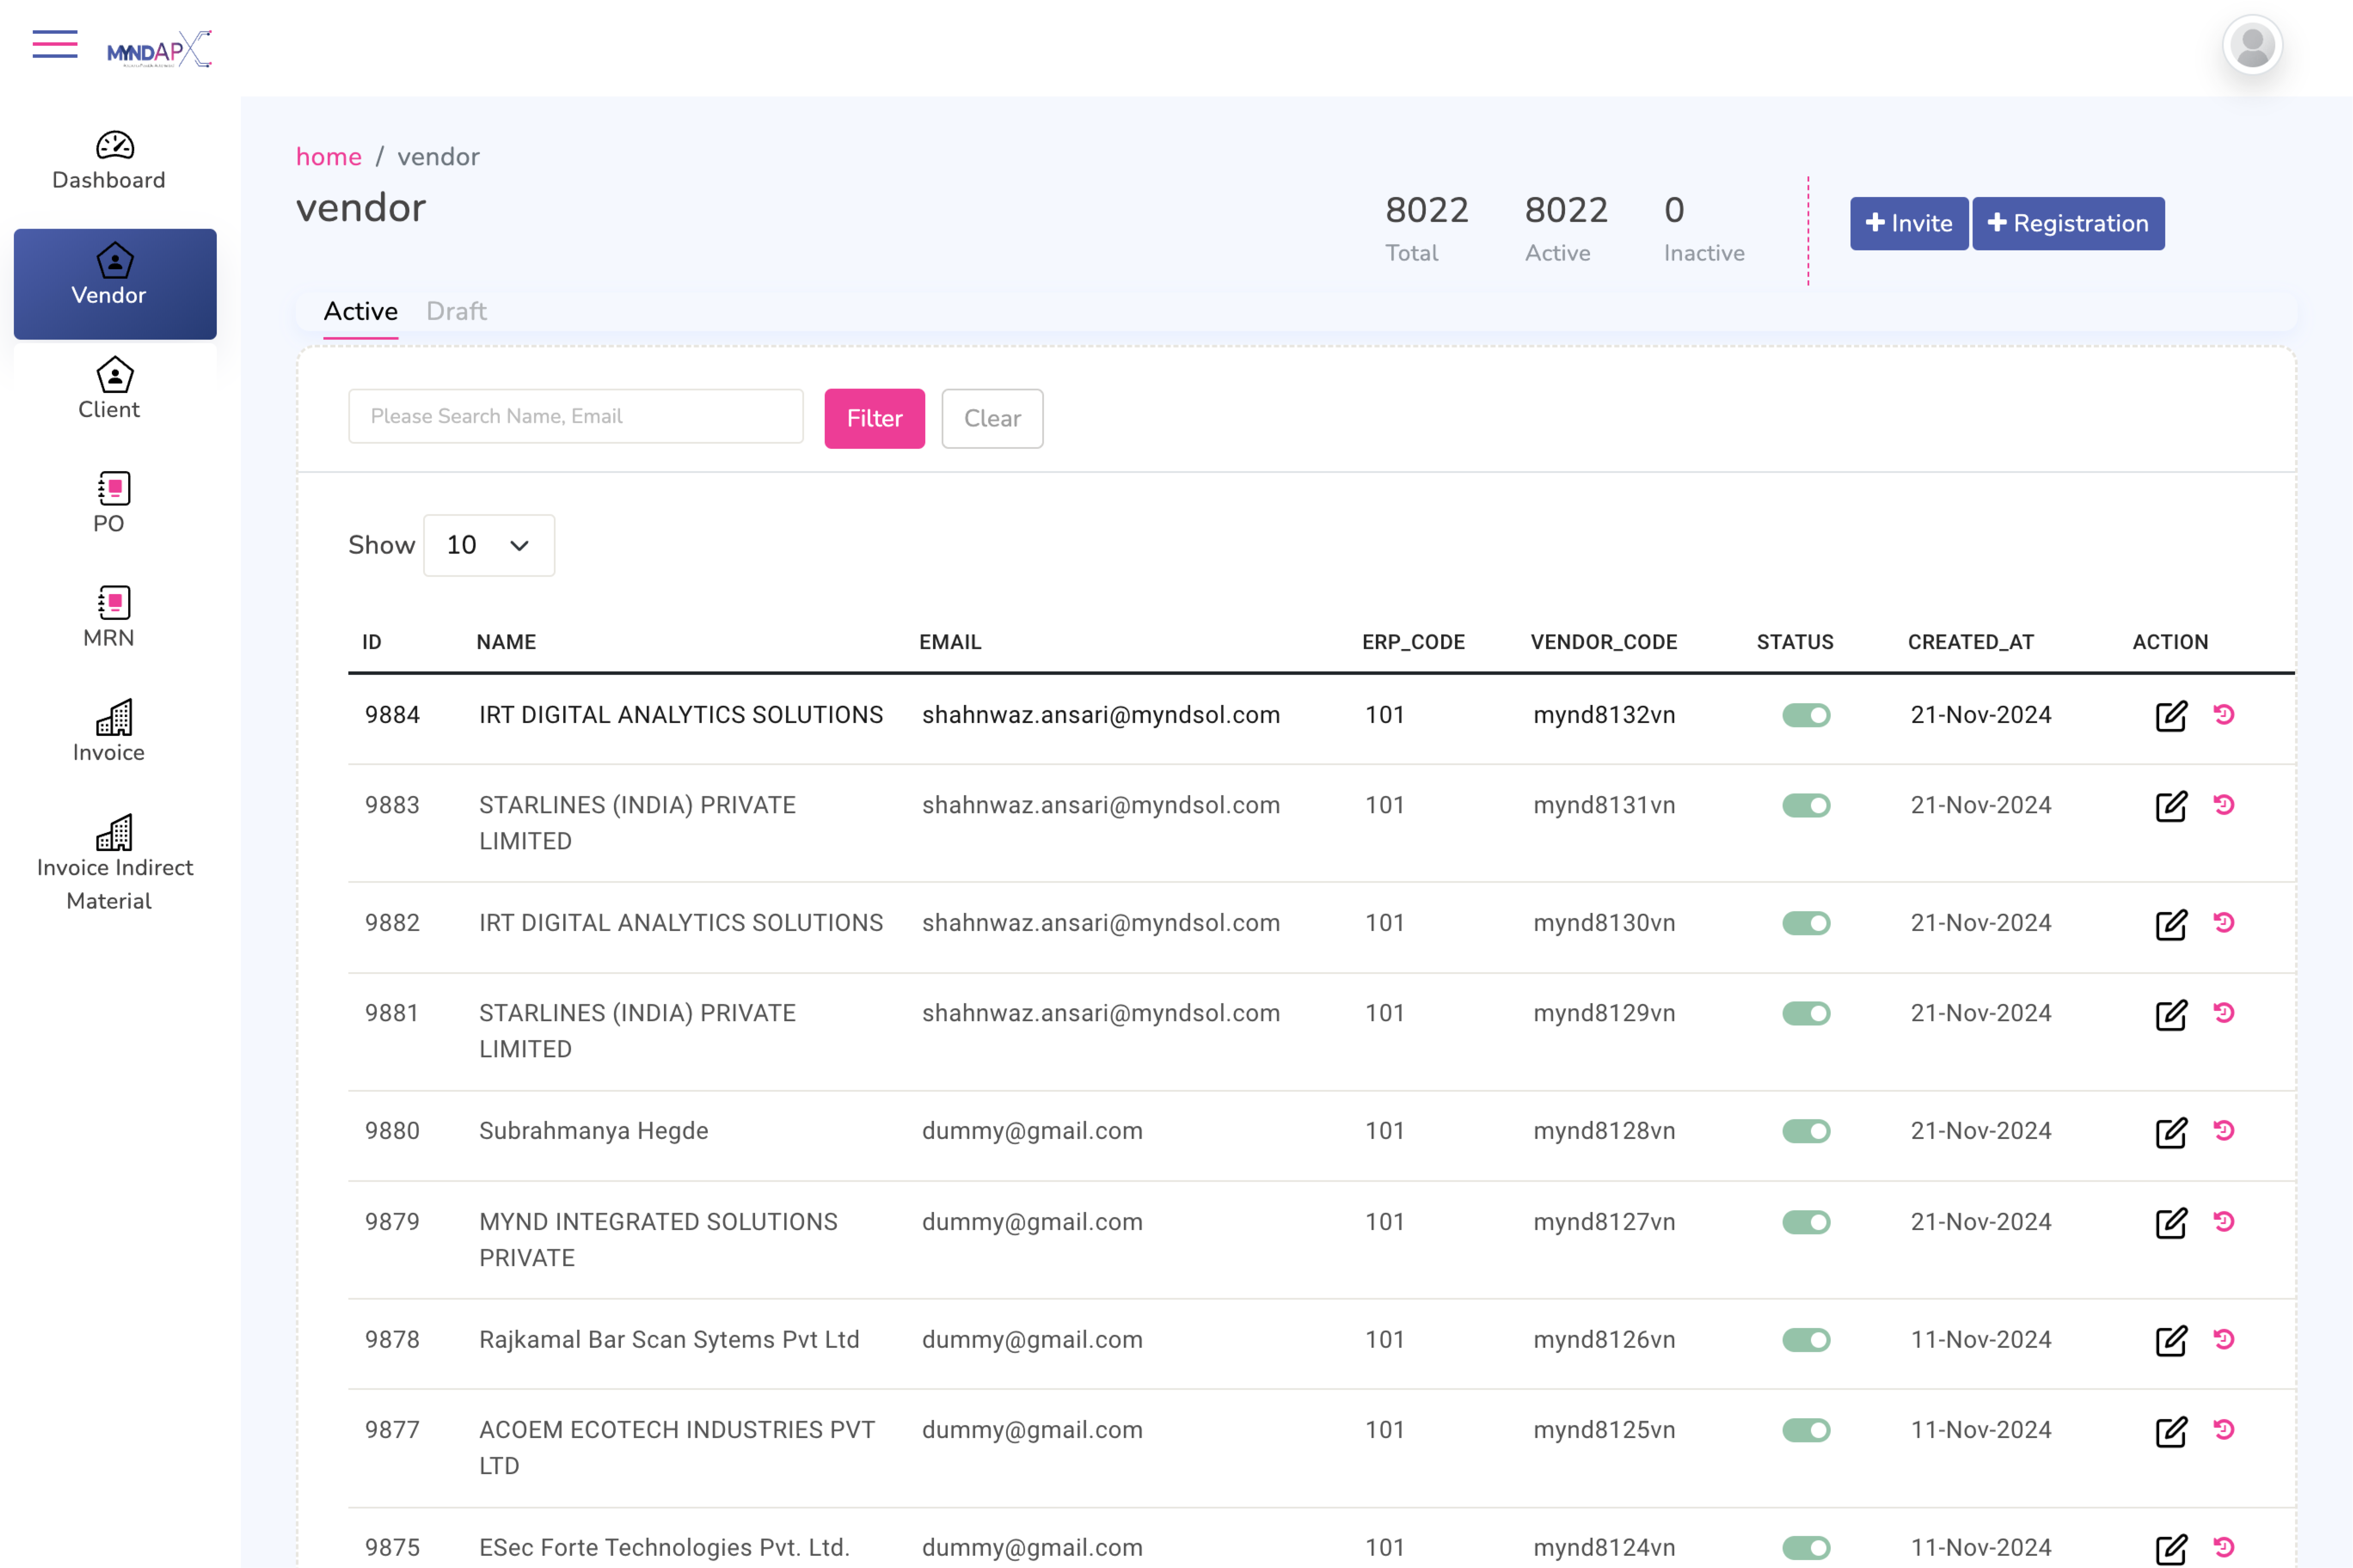Open the hamburger menu icon

click(54, 44)
